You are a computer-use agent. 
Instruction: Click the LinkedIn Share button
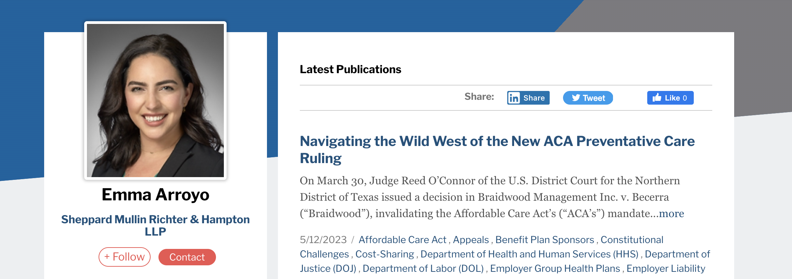[528, 98]
